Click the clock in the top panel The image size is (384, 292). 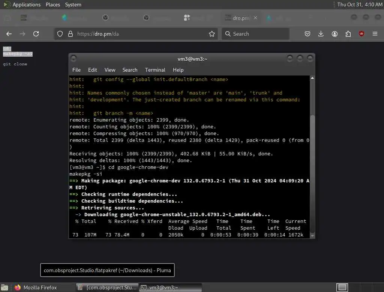(x=360, y=5)
